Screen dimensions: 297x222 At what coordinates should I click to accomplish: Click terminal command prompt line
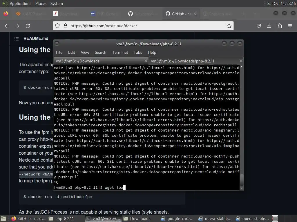[x=146, y=187]
